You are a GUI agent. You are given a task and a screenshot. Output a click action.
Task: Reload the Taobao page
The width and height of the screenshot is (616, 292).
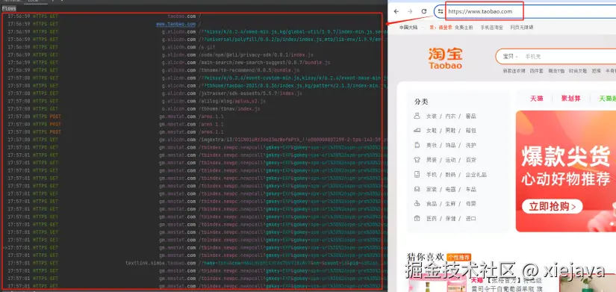[424, 11]
